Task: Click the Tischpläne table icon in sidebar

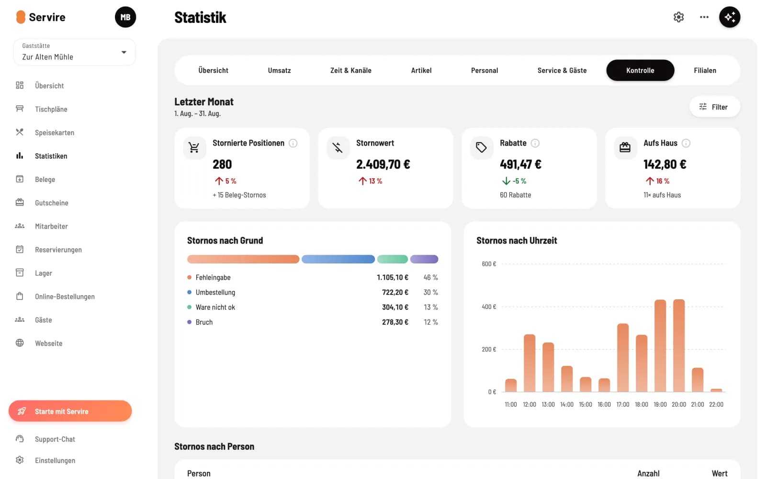Action: 20,109
